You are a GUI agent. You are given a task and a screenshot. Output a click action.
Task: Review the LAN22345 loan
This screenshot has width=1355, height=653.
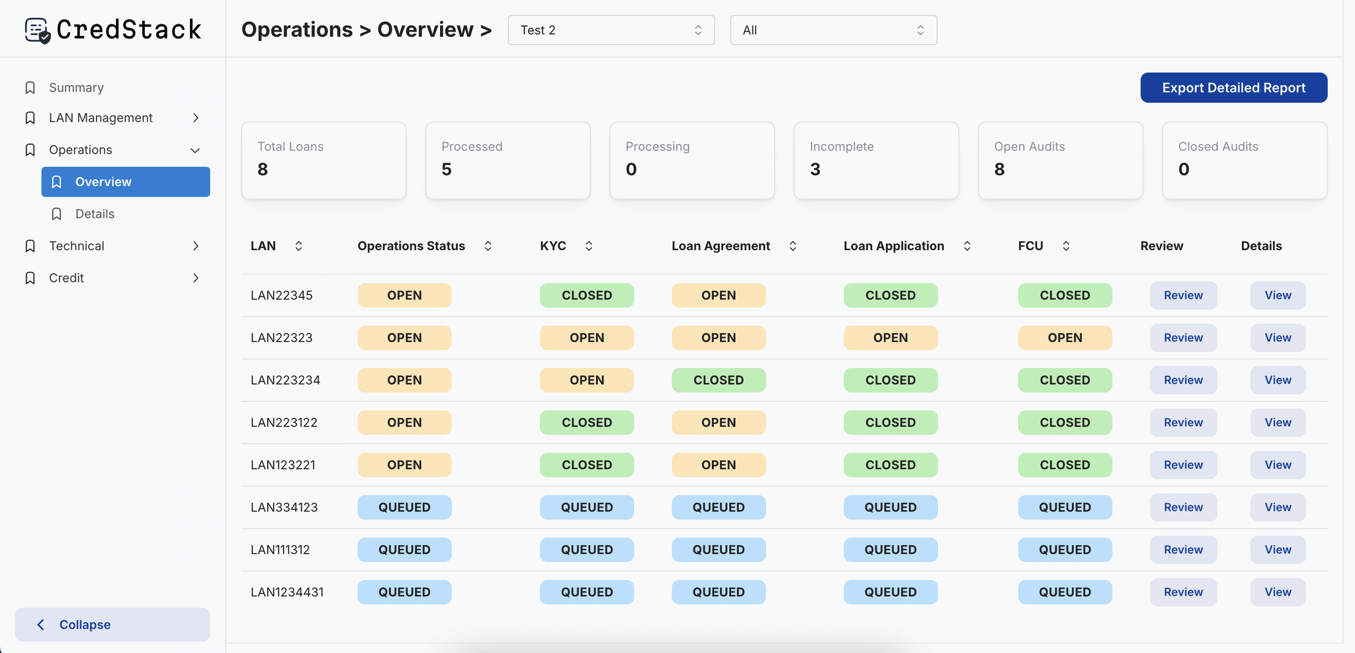(x=1183, y=295)
